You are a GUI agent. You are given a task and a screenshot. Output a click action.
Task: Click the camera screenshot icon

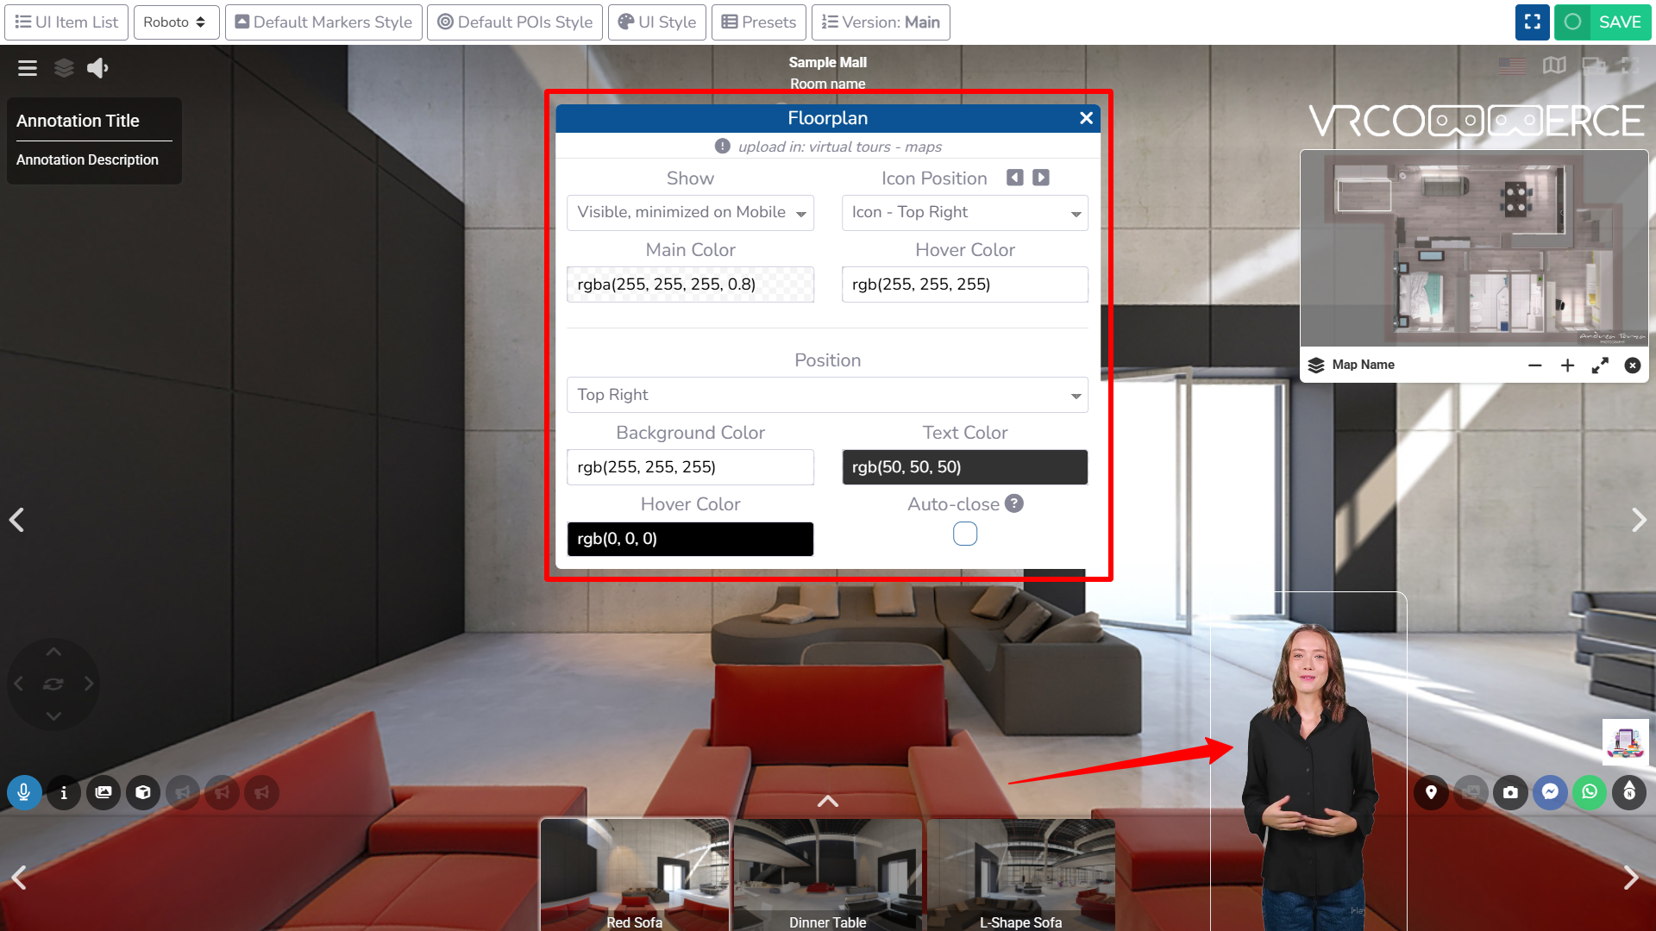tap(1510, 792)
